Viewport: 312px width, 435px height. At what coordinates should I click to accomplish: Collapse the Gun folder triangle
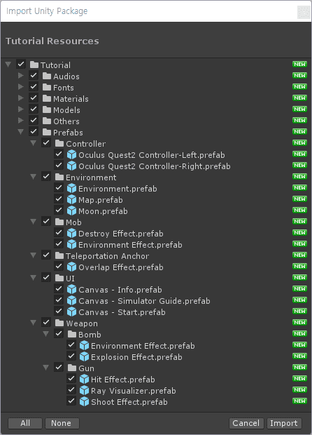click(46, 368)
